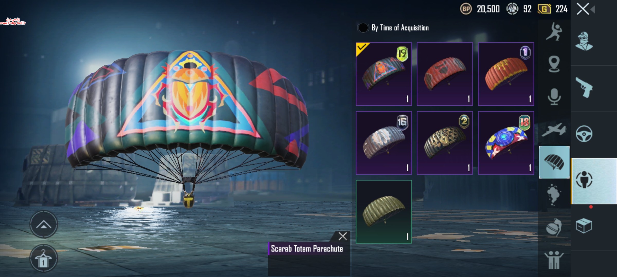Expand the upward chevron button

tap(43, 224)
